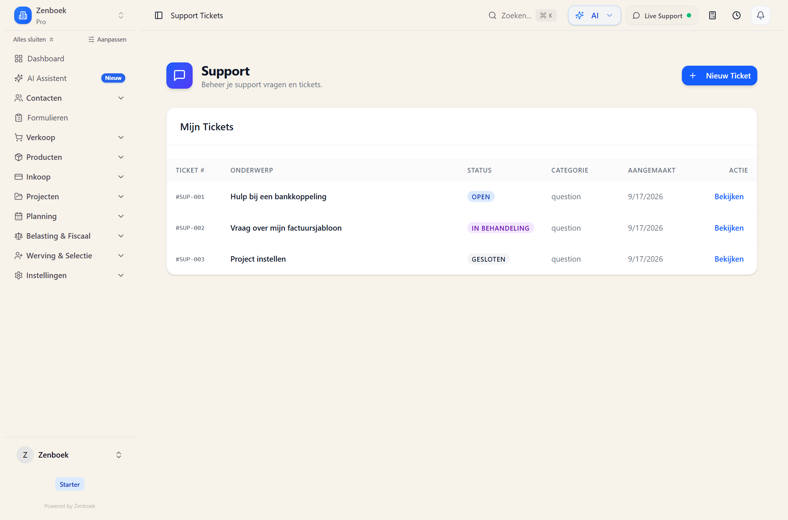Expand the Werving & Selectie chevron

pyautogui.click(x=121, y=256)
